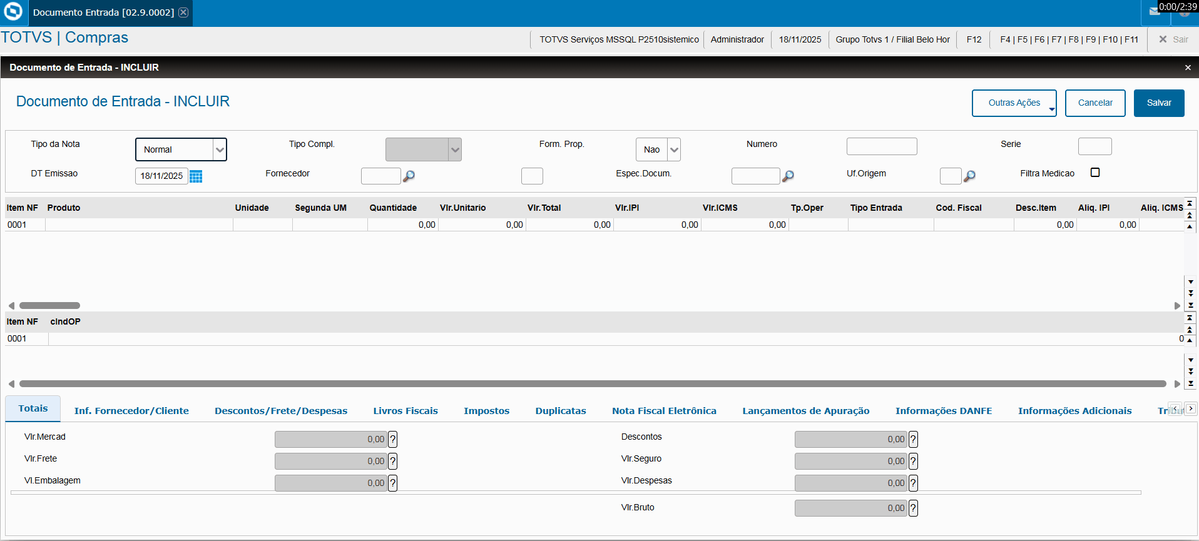Click the Sair button

tap(1173, 39)
